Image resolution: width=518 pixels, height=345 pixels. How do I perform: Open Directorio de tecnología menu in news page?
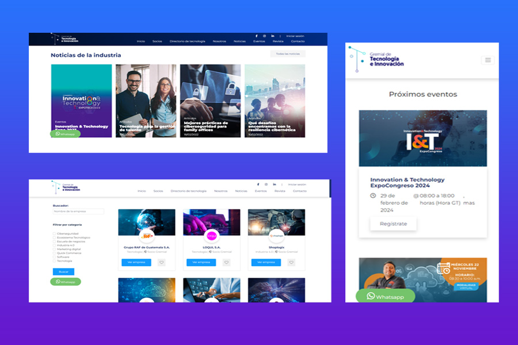(187, 41)
